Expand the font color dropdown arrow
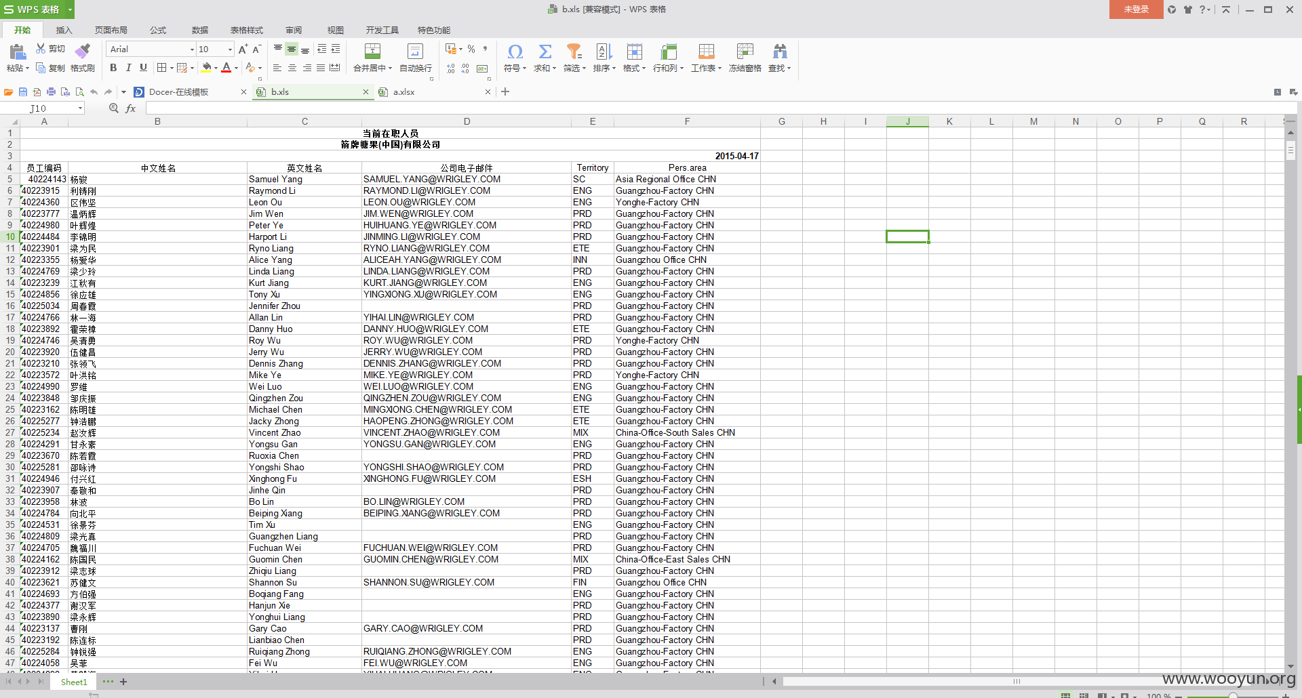 coord(236,68)
